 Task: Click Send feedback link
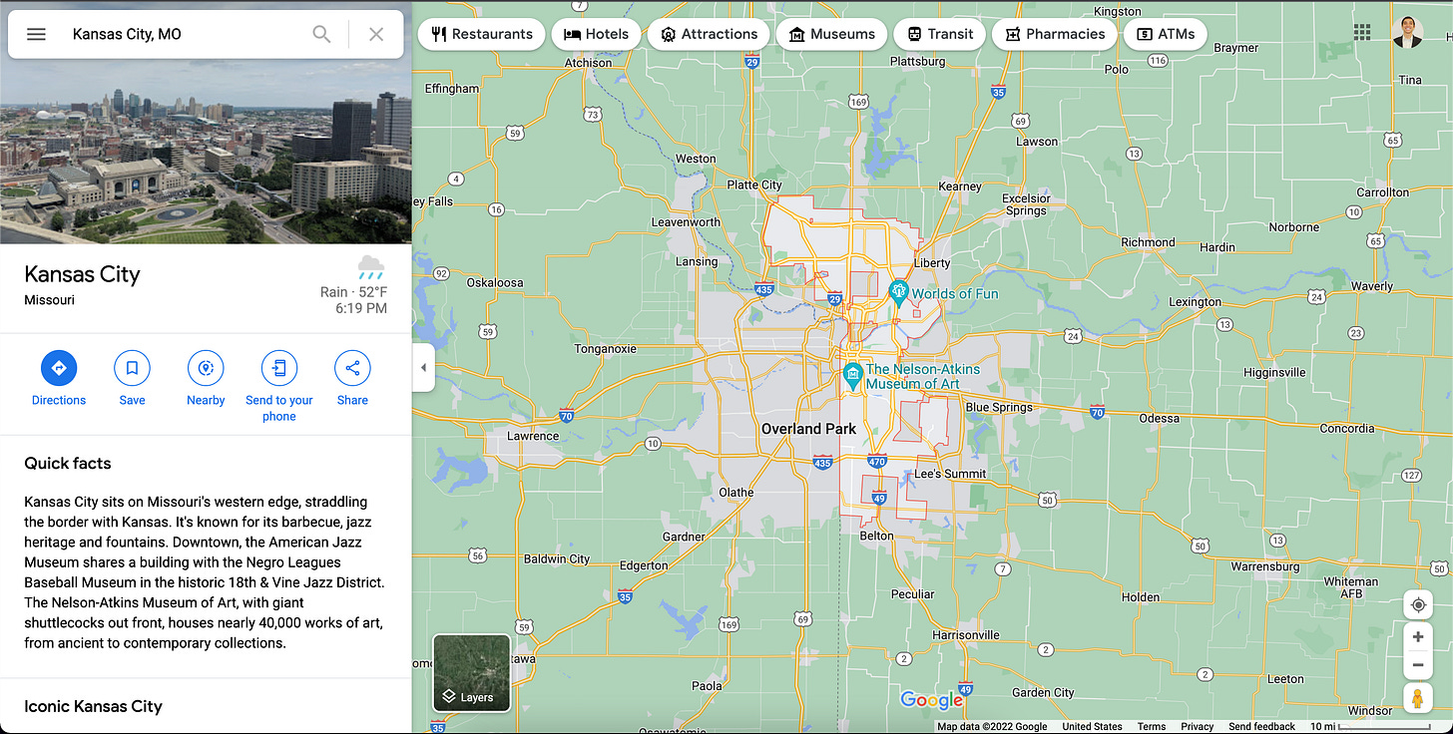tap(1262, 727)
